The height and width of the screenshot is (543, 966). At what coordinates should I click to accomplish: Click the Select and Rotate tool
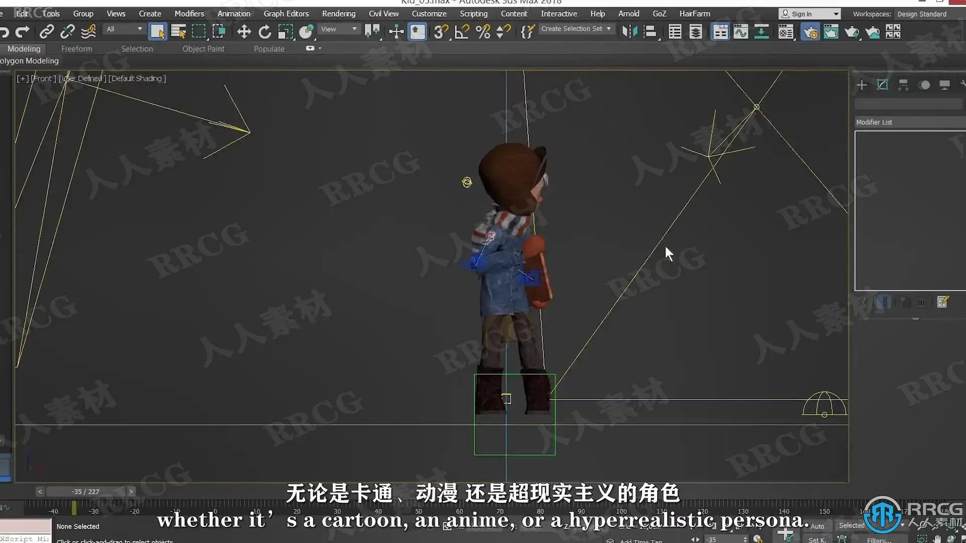click(265, 32)
